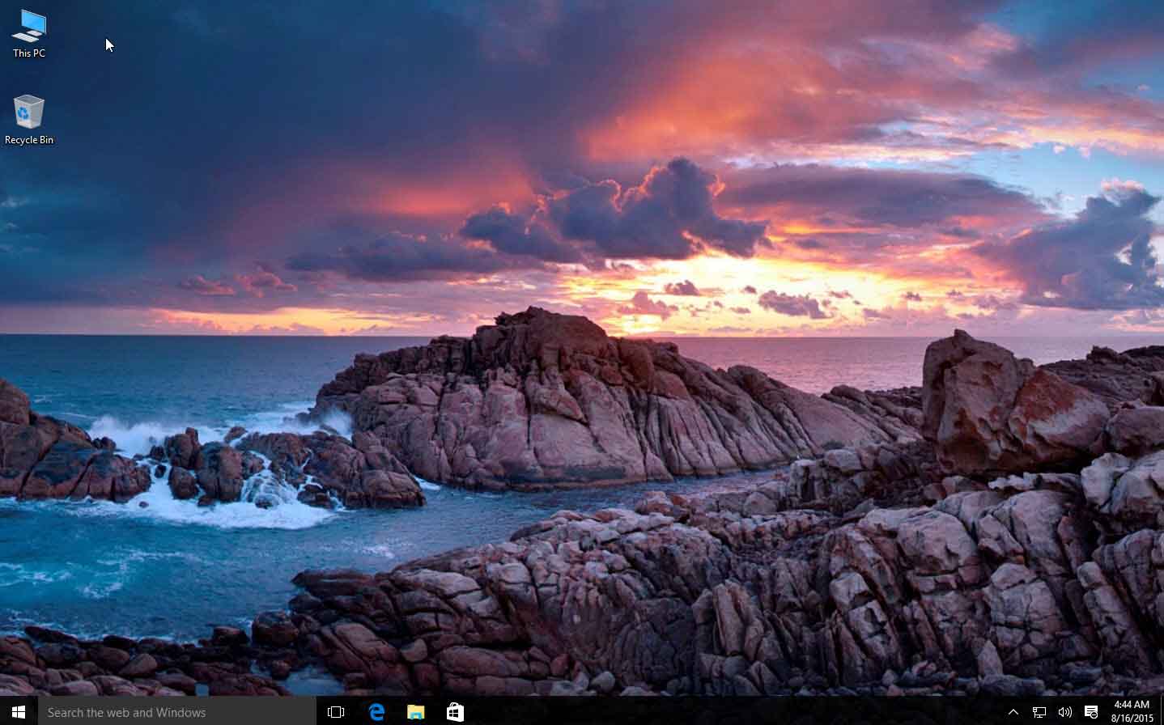Screen dimensions: 1164x725
Task: Open the Windows Store taskbar icon
Action: (x=455, y=712)
